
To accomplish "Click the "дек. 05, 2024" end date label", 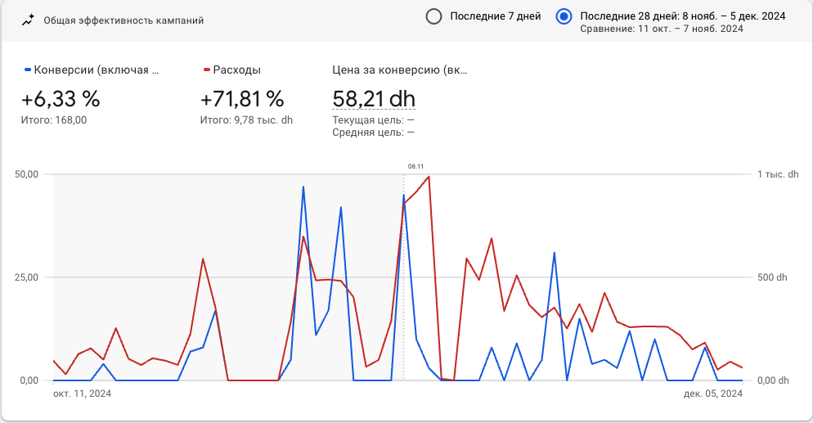I will click(713, 394).
